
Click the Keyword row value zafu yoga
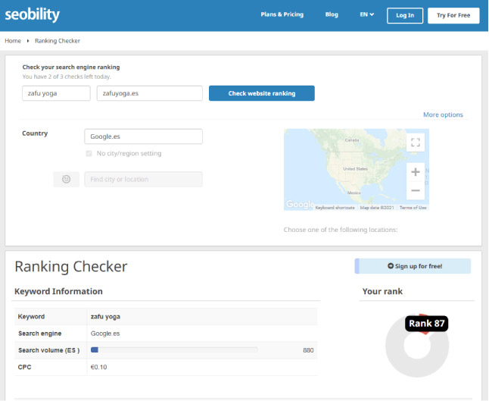(x=105, y=317)
